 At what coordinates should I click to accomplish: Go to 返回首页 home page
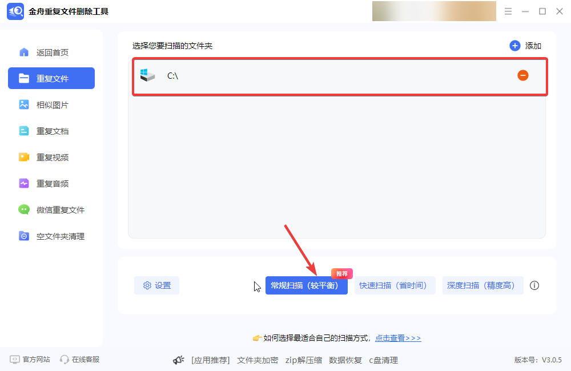coord(51,53)
